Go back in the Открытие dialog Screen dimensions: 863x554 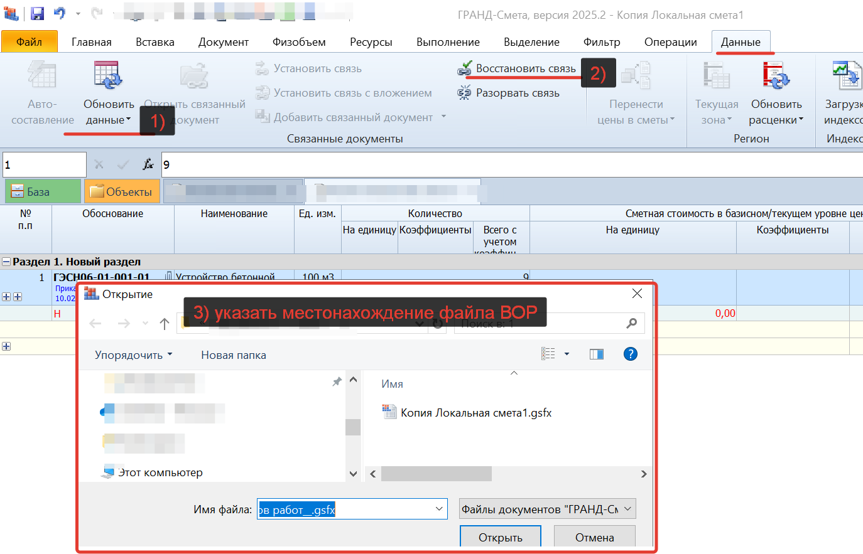[x=95, y=323]
